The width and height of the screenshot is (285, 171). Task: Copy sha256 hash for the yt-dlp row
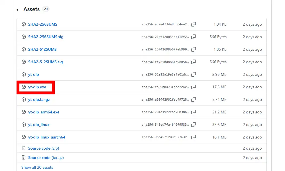pos(194,74)
